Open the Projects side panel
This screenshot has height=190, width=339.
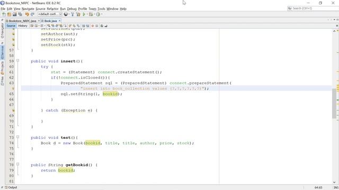click(2, 68)
